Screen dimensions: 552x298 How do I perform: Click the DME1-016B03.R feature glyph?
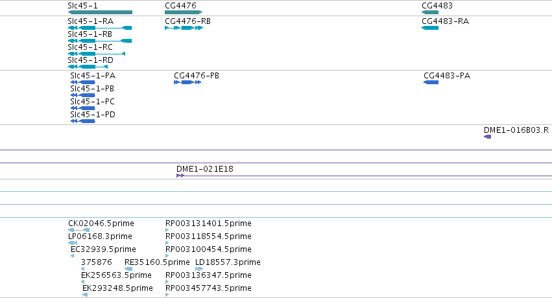point(488,137)
